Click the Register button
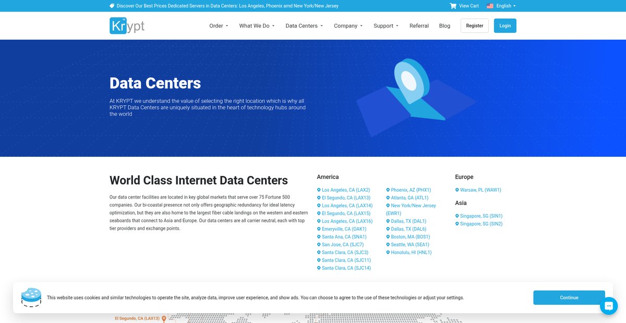Screen dimensions: 626x323 click(x=475, y=26)
